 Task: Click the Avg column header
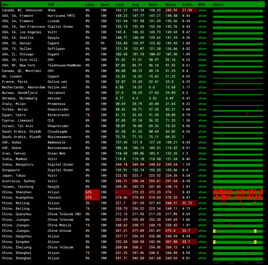click(135, 5)
